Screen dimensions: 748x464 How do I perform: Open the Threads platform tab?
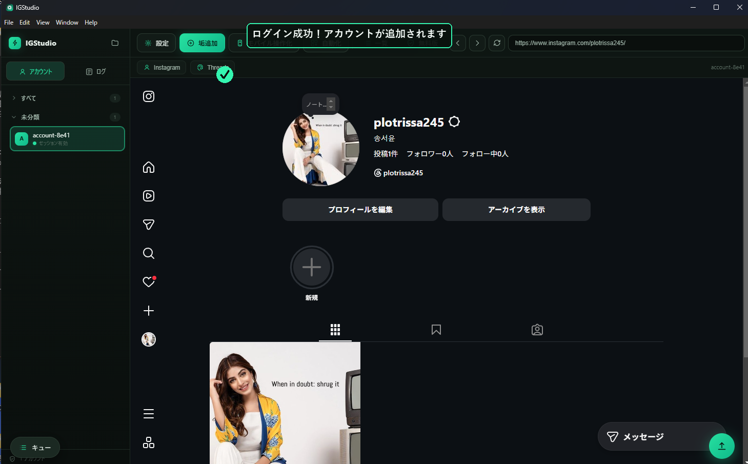pos(212,68)
